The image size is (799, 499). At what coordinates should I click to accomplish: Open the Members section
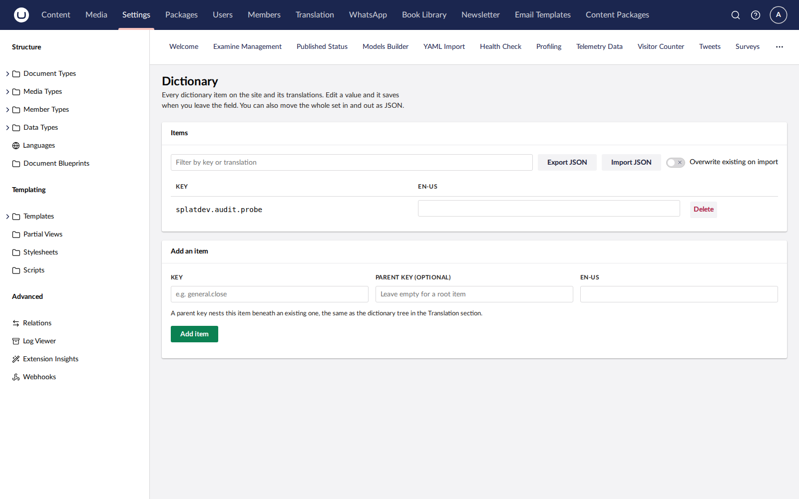[x=264, y=15]
